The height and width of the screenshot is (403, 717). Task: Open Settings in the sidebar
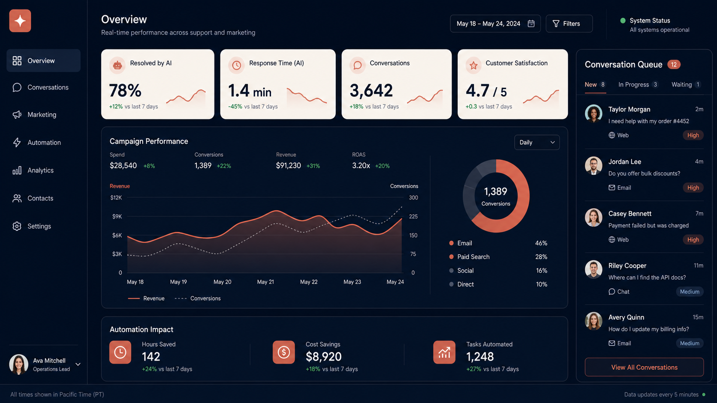click(43, 226)
